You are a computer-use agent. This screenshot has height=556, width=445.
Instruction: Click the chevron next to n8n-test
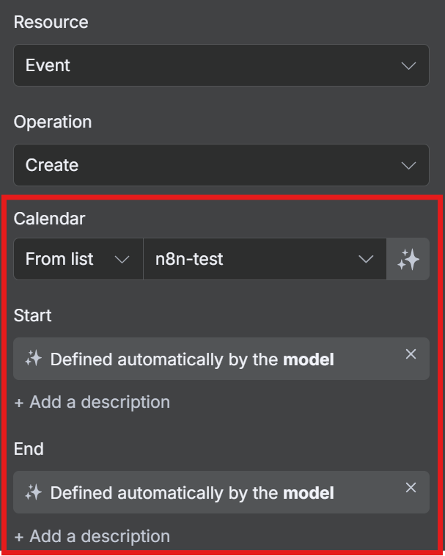pos(365,259)
